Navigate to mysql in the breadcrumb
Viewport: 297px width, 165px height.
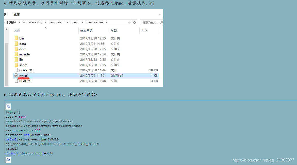(75, 22)
